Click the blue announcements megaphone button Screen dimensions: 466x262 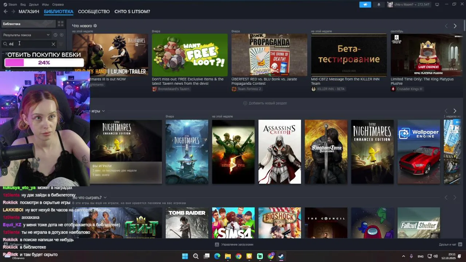coord(365,4)
